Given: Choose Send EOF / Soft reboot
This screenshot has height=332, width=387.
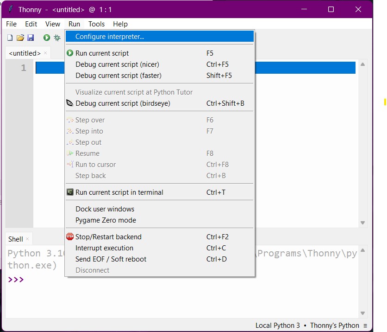Looking at the screenshot, I should click(x=160, y=259).
